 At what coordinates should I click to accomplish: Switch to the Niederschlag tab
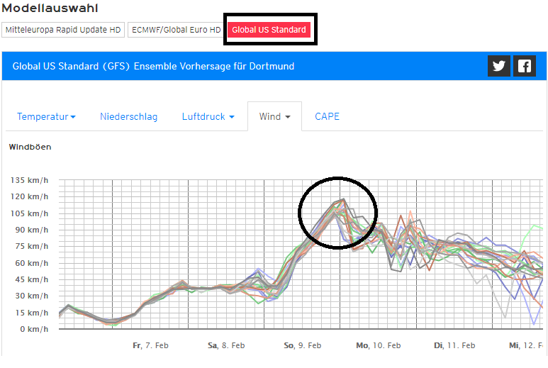128,116
